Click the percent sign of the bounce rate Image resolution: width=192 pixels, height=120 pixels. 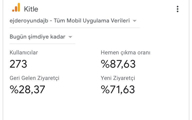coord(105,64)
